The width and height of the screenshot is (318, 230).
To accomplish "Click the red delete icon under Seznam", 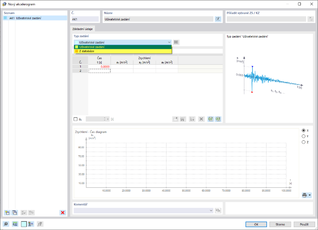I will 63,212.
